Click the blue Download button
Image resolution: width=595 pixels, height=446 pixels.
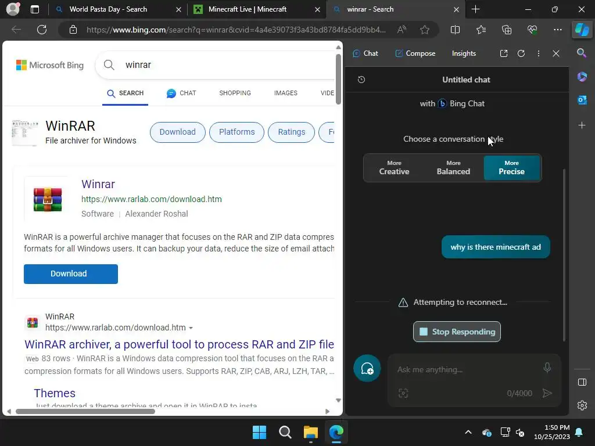(x=70, y=274)
